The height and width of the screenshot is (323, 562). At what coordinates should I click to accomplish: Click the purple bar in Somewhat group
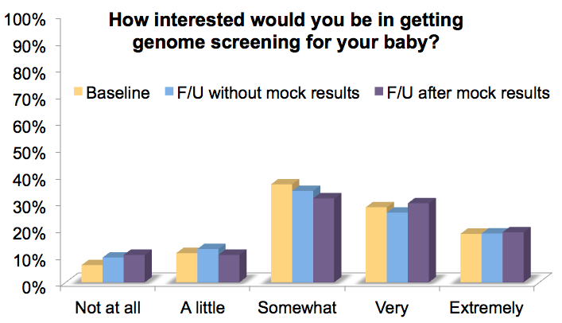pyautogui.click(x=324, y=240)
